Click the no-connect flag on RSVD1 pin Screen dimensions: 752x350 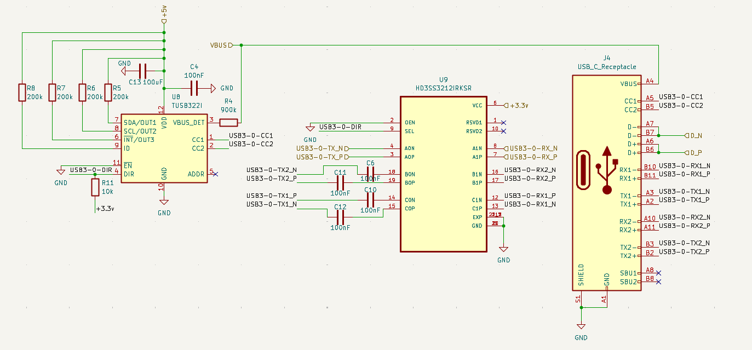(x=504, y=122)
